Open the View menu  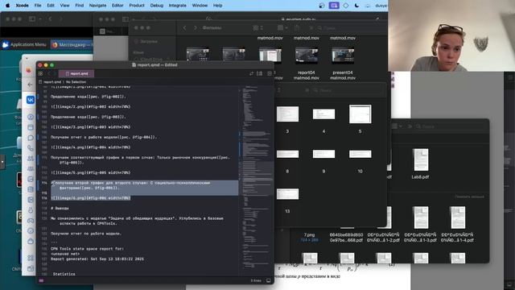click(64, 6)
